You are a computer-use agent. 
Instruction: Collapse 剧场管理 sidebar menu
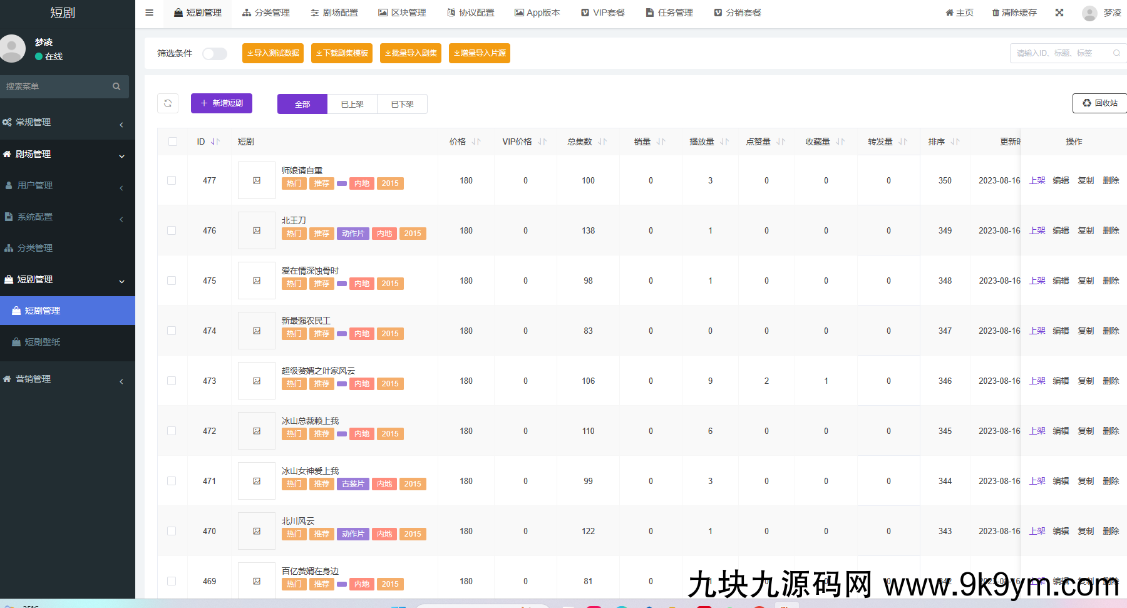click(x=68, y=154)
